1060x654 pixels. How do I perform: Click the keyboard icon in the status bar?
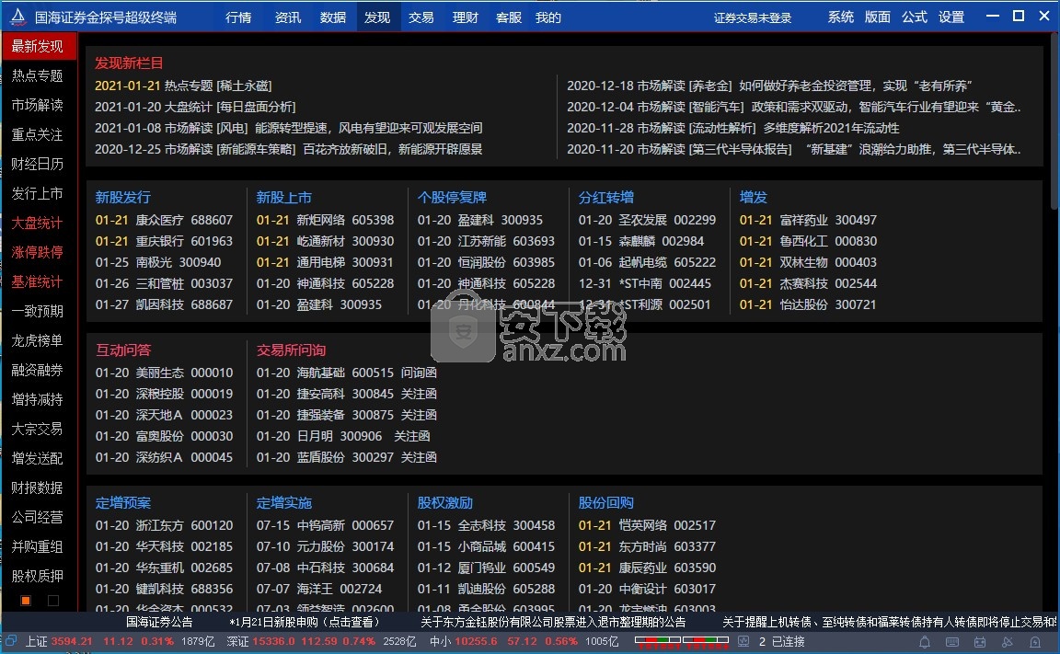951,642
